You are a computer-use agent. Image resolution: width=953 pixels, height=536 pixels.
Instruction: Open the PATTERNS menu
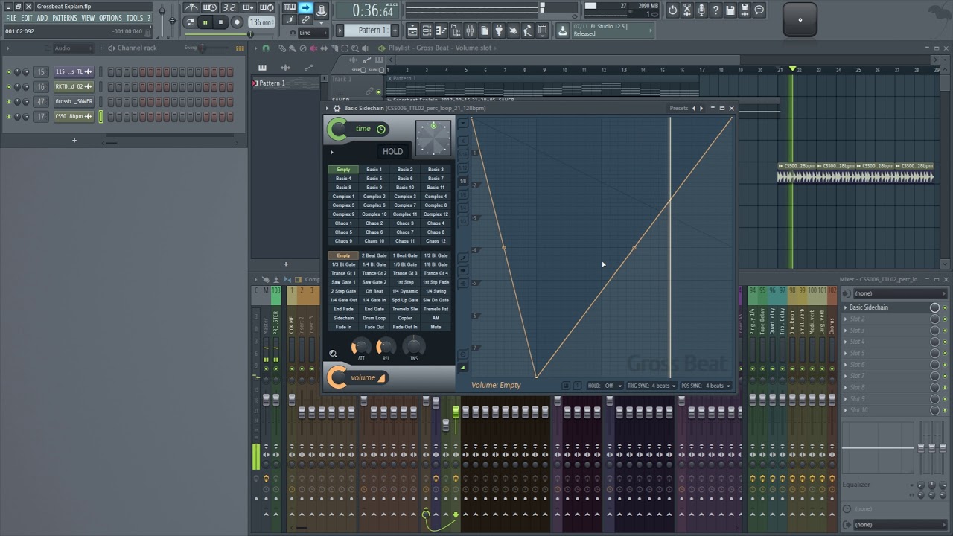65,18
